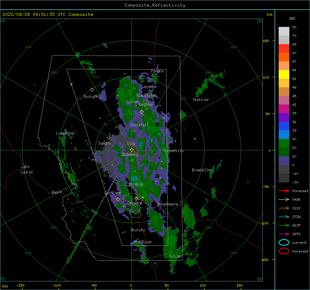Click the Ponoka city label
This screenshot has height=290, width=310.
coord(157,71)
